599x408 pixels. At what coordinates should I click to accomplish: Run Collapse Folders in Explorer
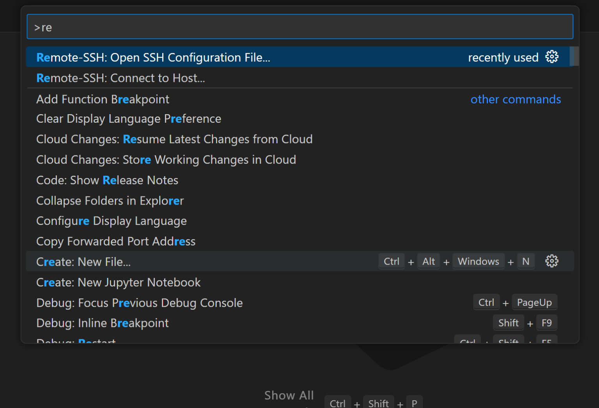110,200
